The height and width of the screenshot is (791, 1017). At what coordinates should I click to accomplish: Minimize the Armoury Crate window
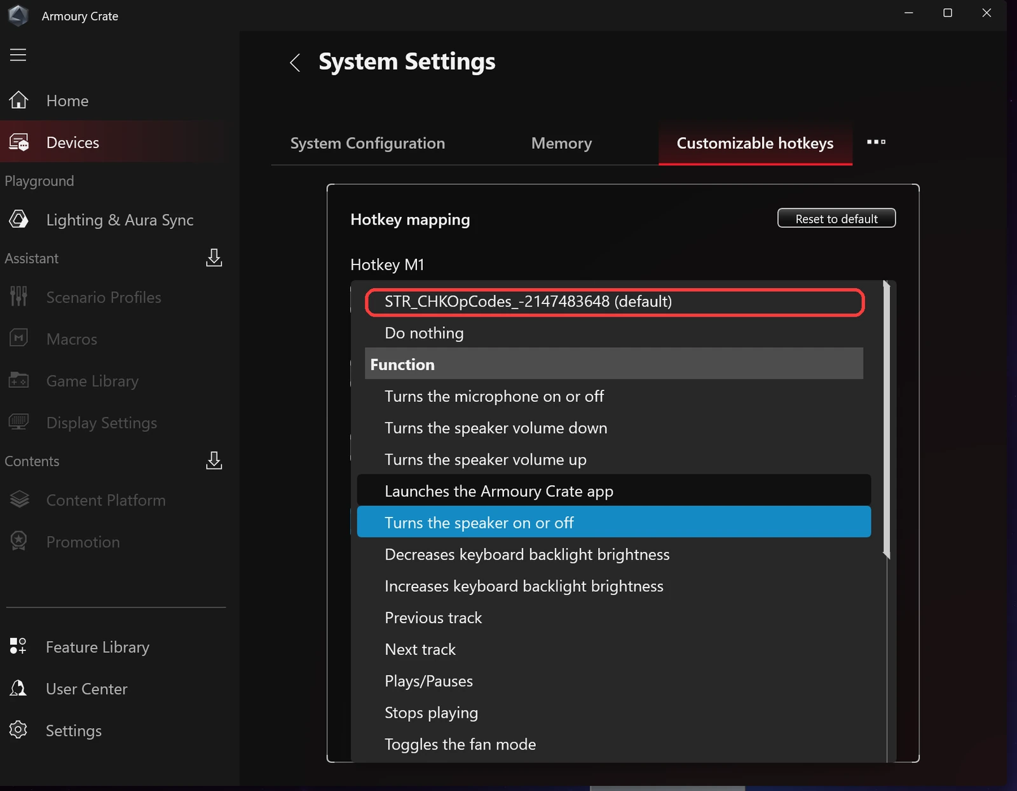point(909,13)
